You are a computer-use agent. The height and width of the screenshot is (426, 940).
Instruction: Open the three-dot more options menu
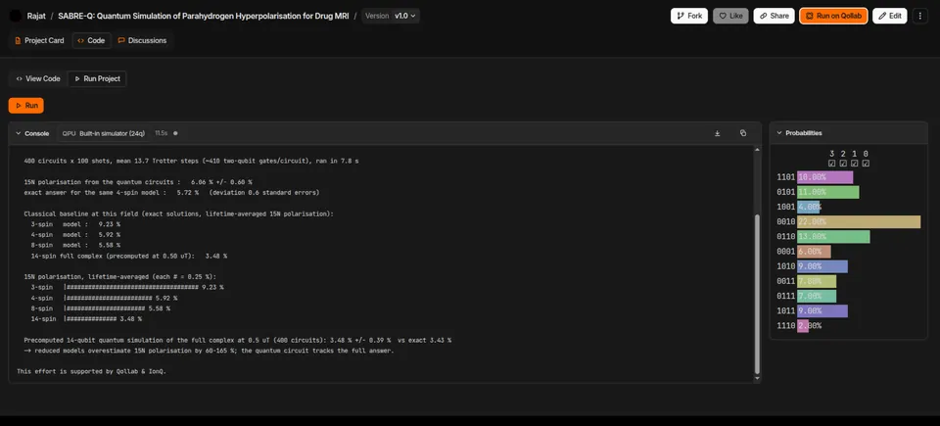pos(920,17)
